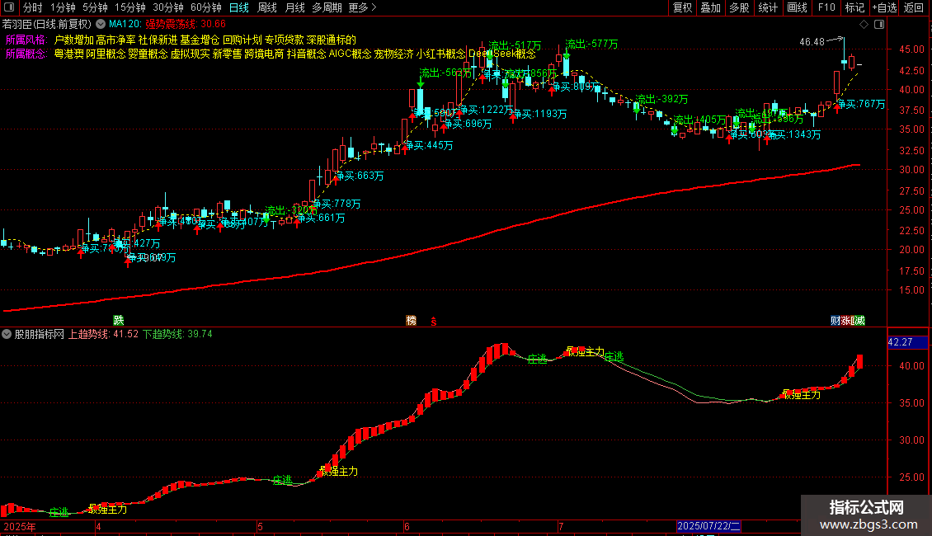
Task: Click the 2025年 timeline label
Action: pos(20,526)
